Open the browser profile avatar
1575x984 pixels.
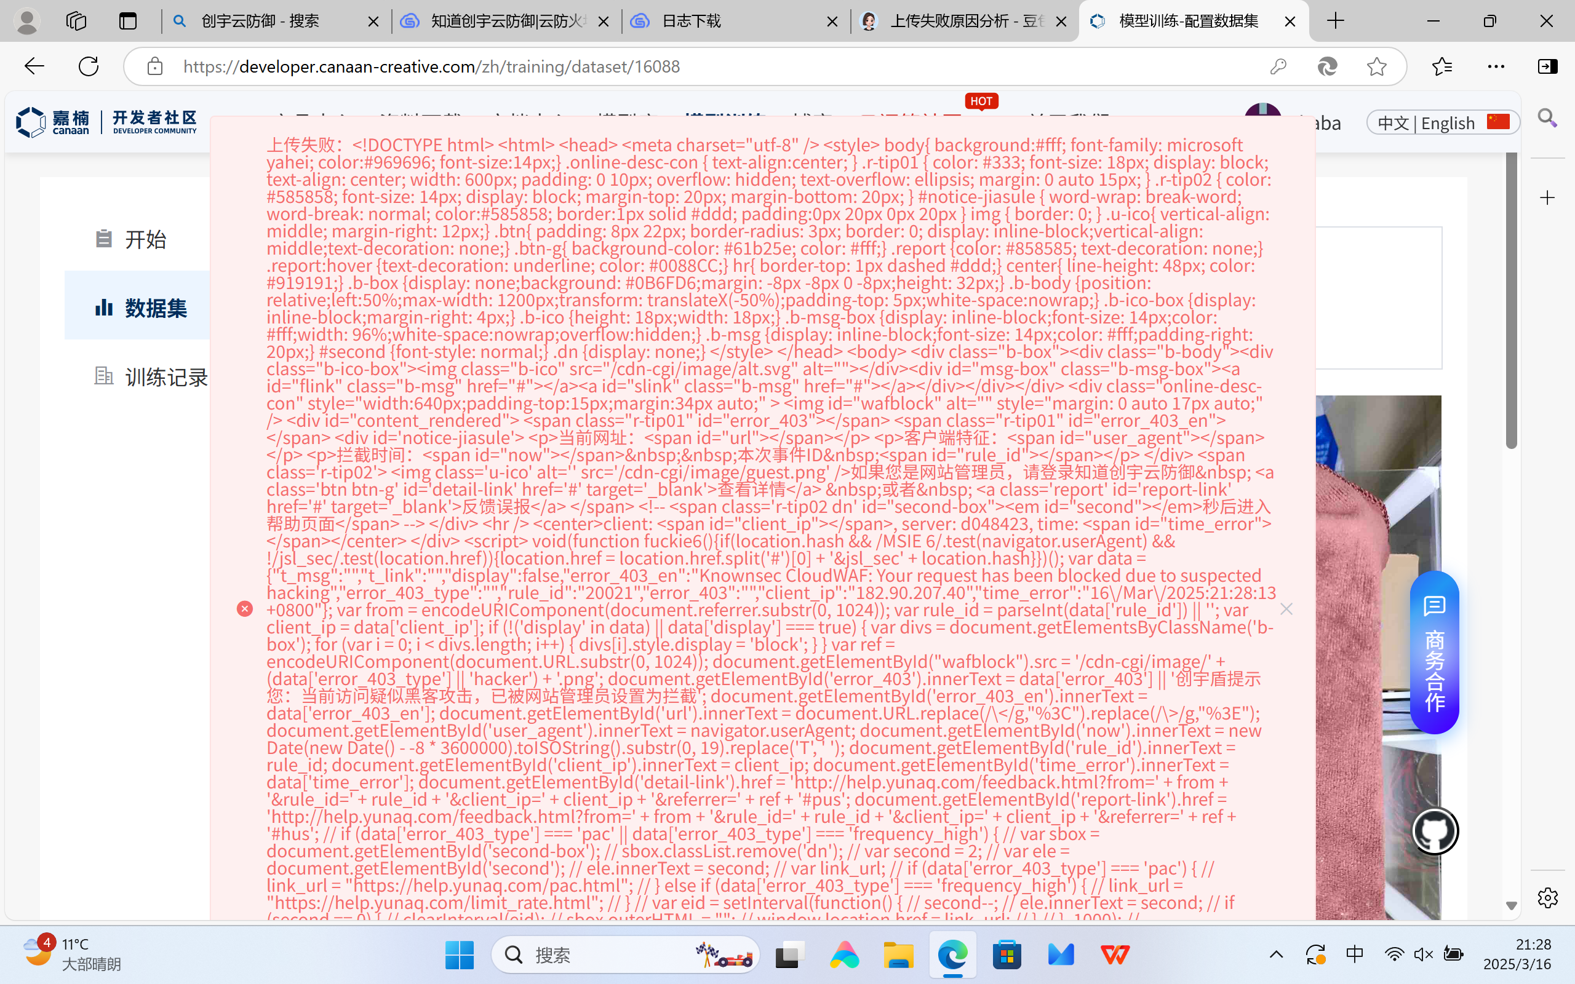(x=26, y=21)
